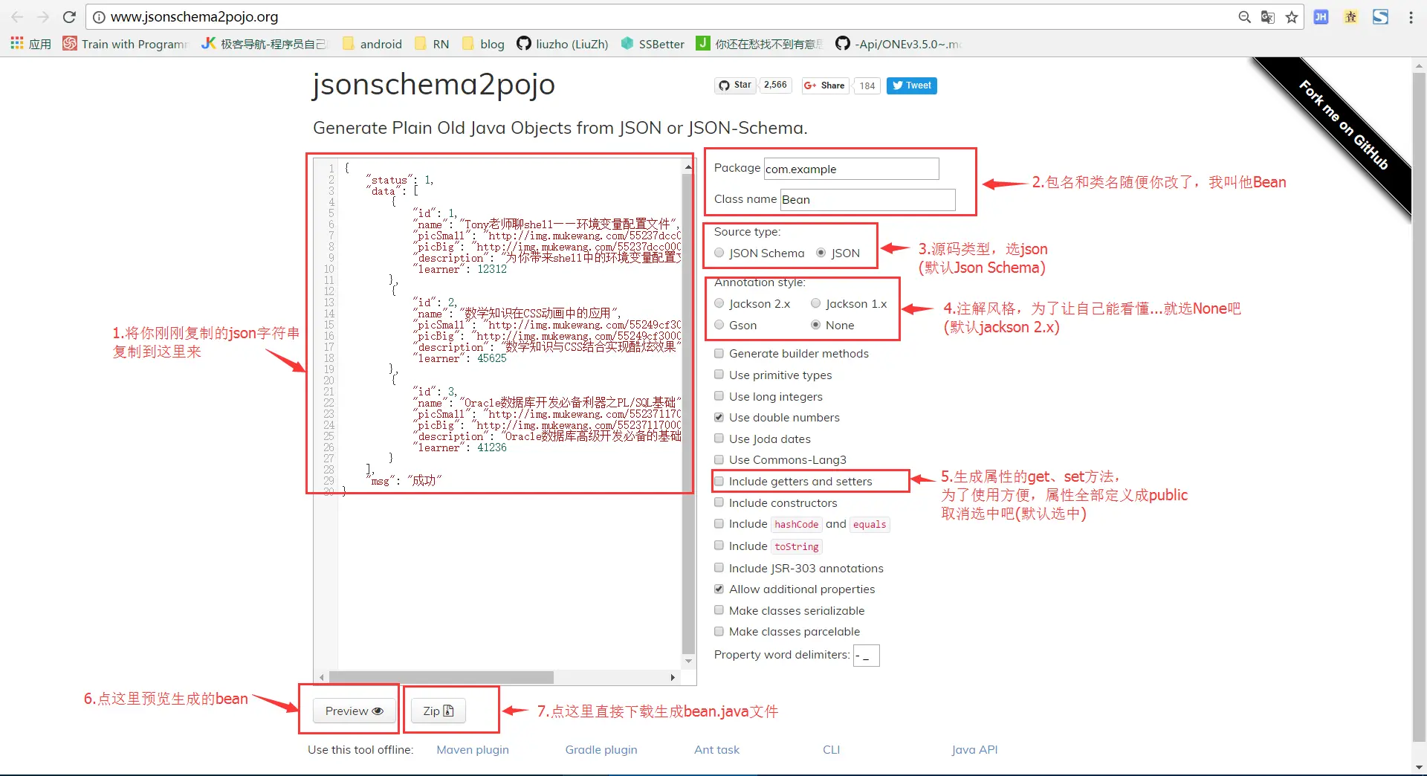The image size is (1427, 776).
Task: Open Train with Programmers bookmark
Action: (126, 44)
